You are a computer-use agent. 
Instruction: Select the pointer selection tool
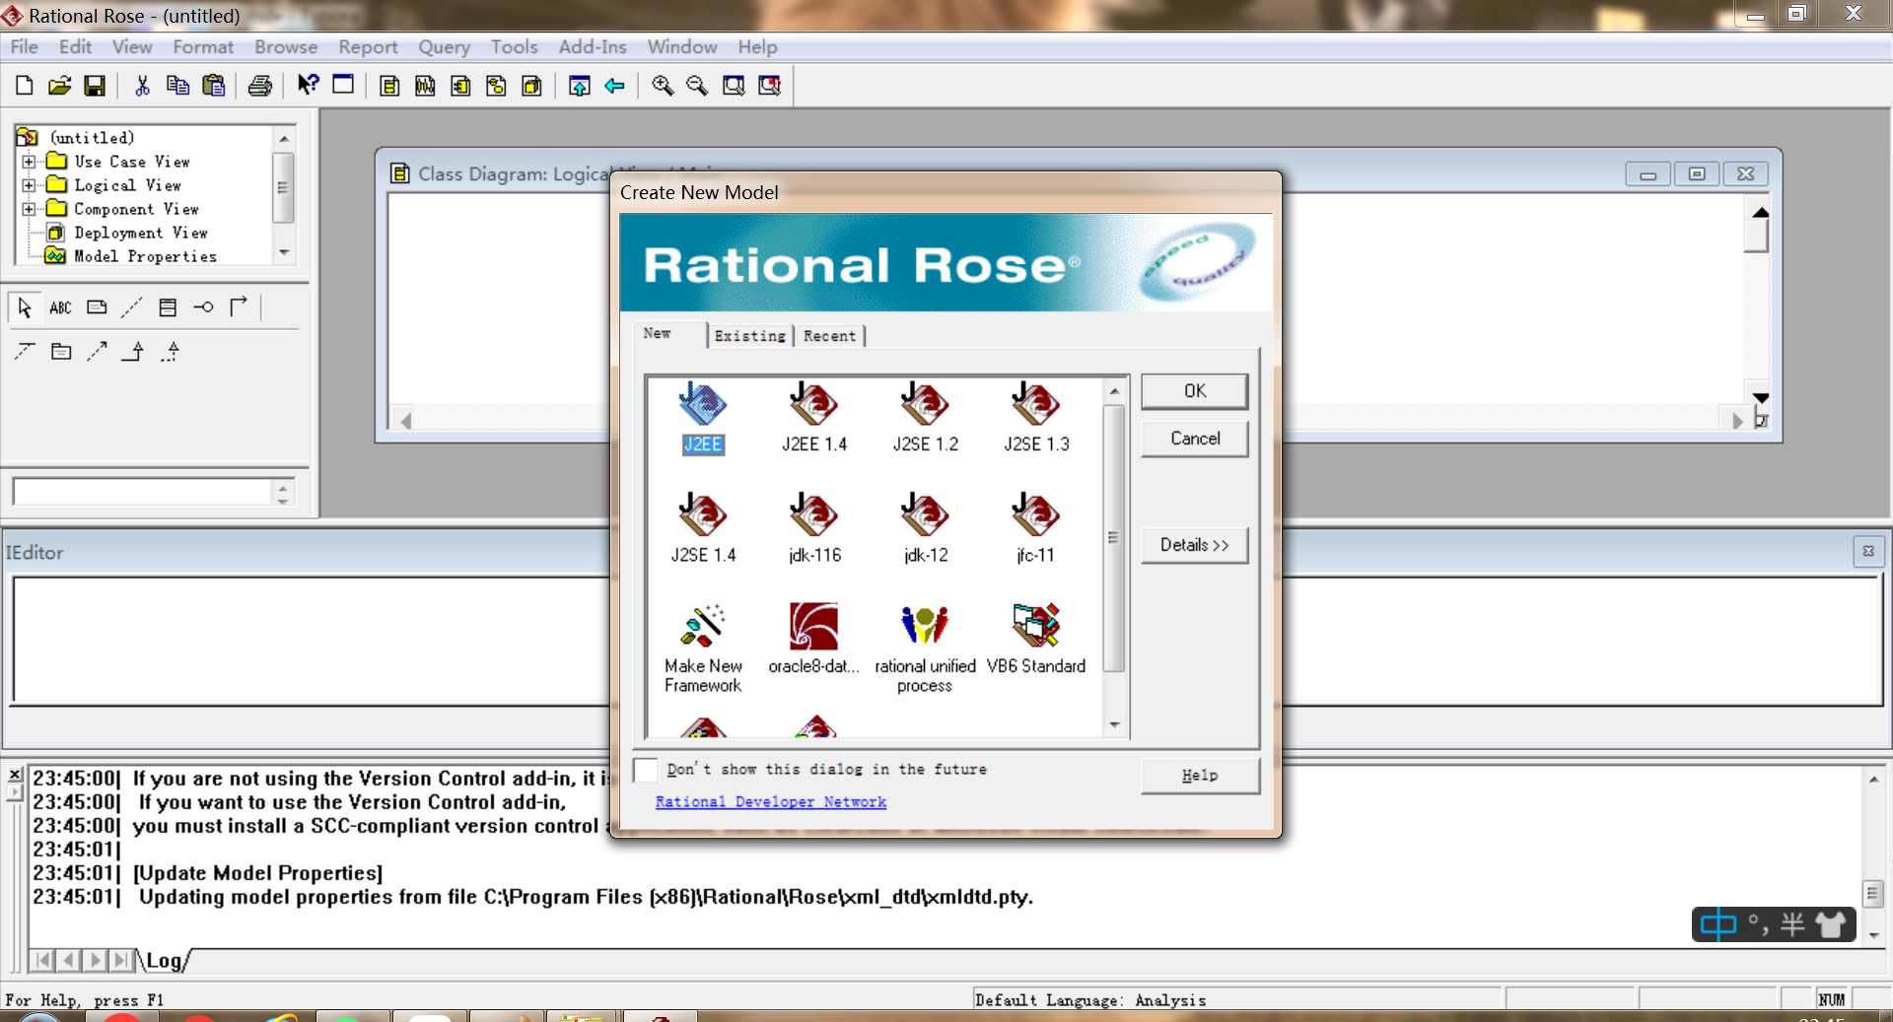(25, 307)
